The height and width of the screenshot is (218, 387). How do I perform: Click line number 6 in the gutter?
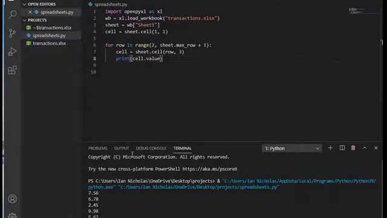click(94, 45)
